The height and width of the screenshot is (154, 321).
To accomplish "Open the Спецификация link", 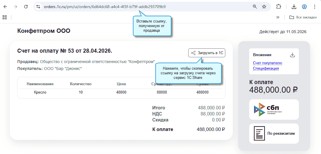I will [266, 68].
